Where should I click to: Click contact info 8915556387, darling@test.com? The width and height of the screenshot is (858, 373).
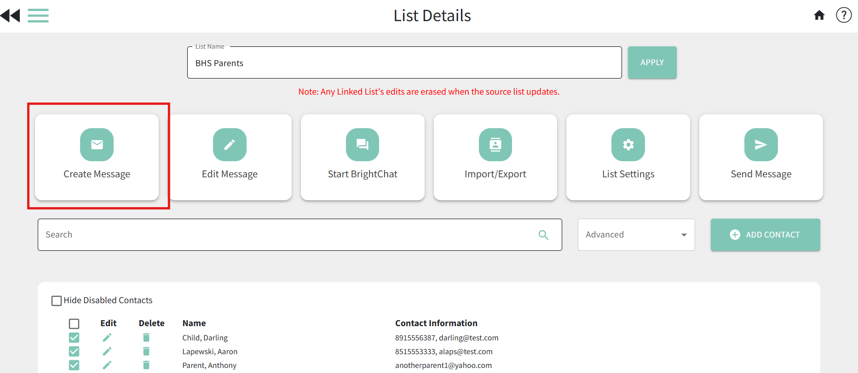447,338
